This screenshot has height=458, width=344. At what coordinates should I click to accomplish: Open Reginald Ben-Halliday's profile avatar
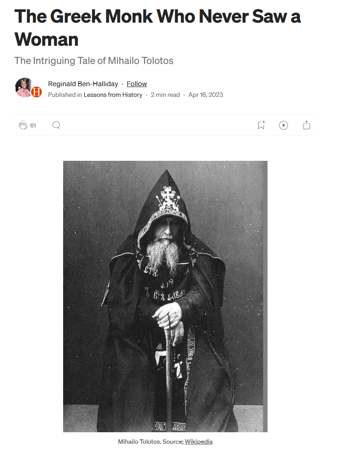click(24, 88)
